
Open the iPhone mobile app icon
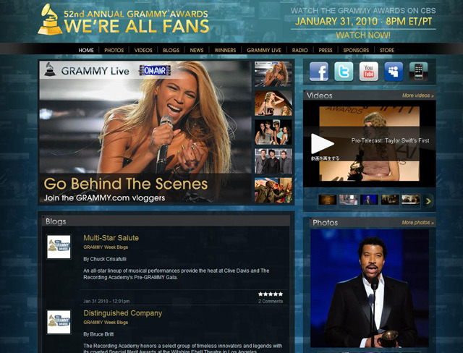(418, 72)
